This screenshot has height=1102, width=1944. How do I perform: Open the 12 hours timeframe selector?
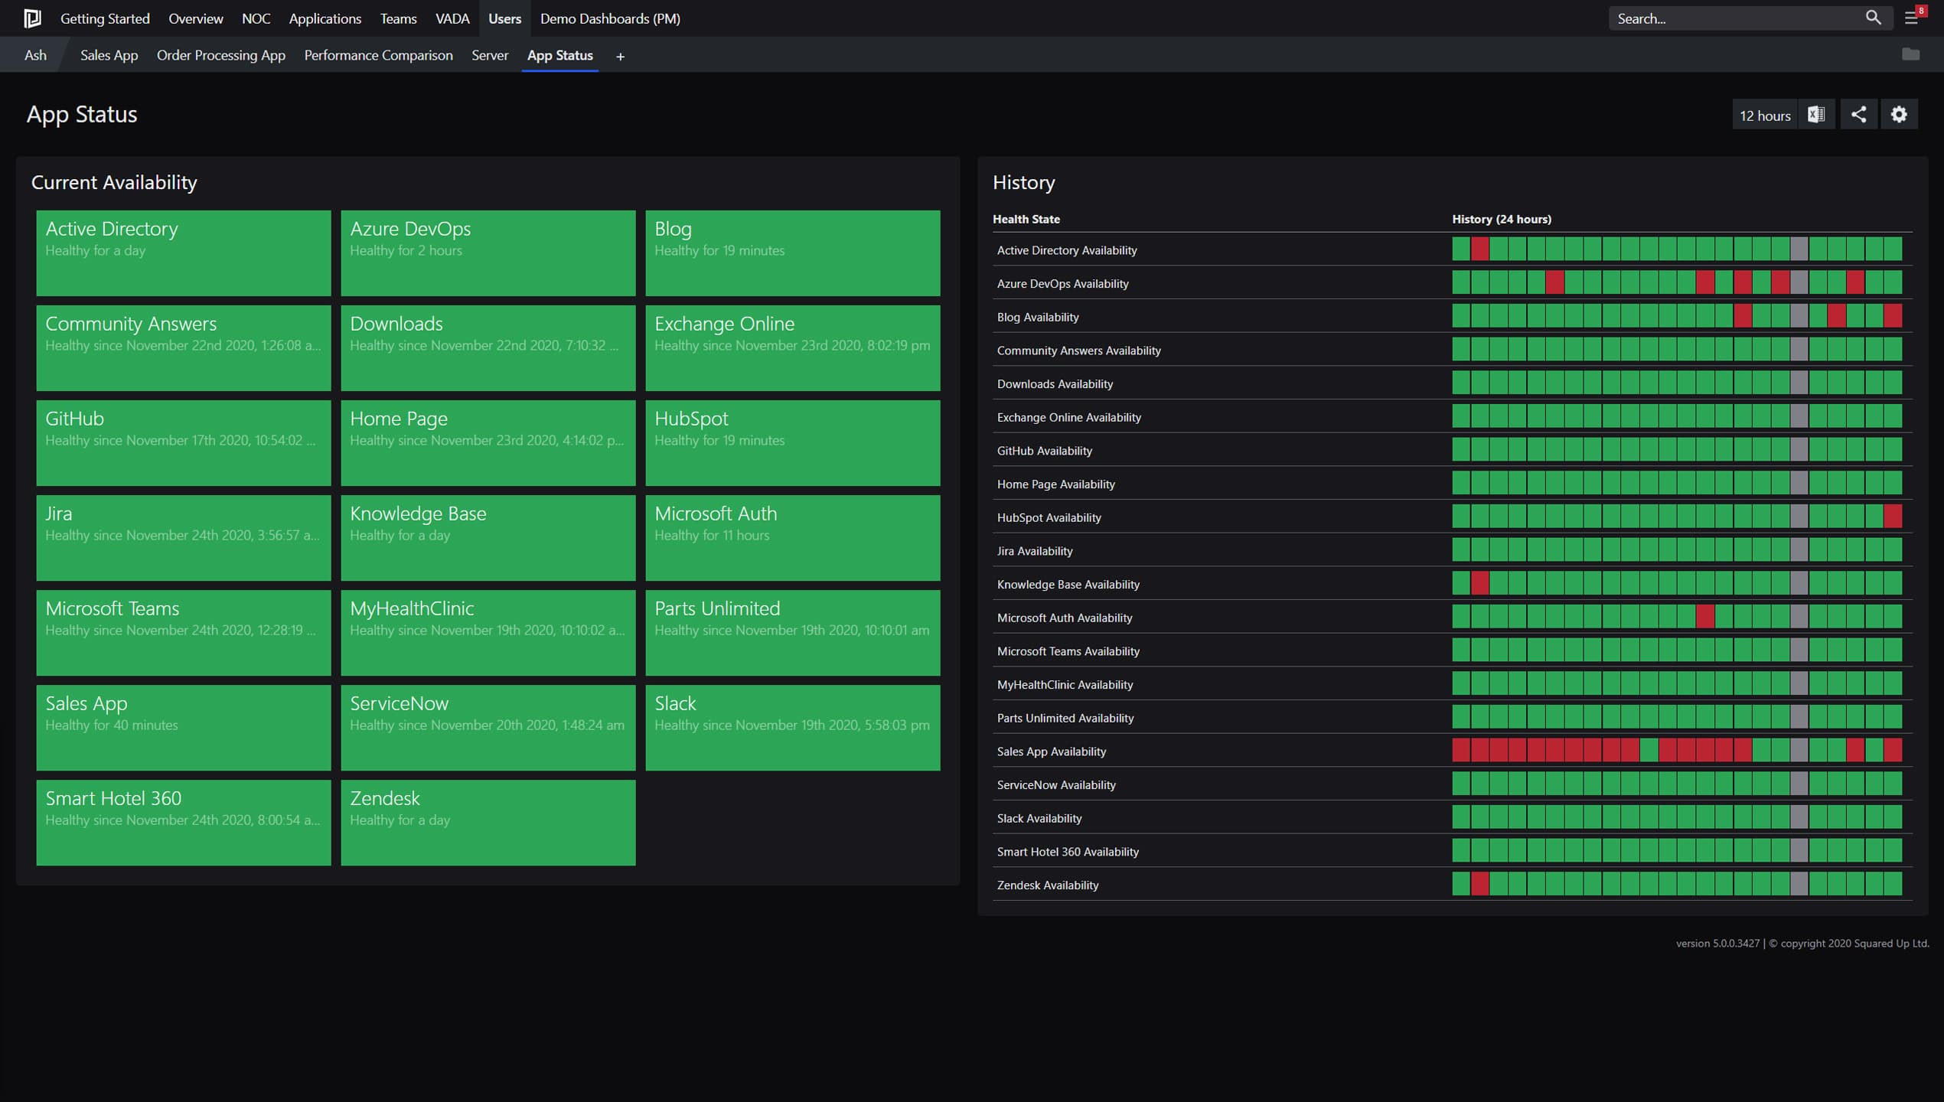pyautogui.click(x=1764, y=116)
